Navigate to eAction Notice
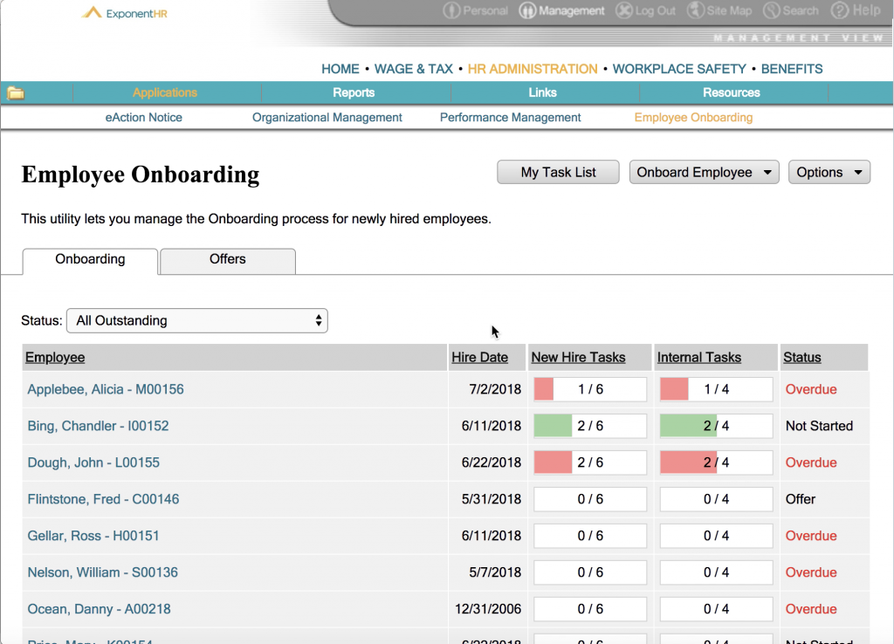 (x=143, y=116)
